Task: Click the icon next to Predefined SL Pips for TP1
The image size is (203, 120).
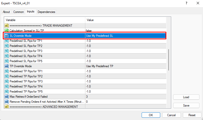Action: [7, 41]
